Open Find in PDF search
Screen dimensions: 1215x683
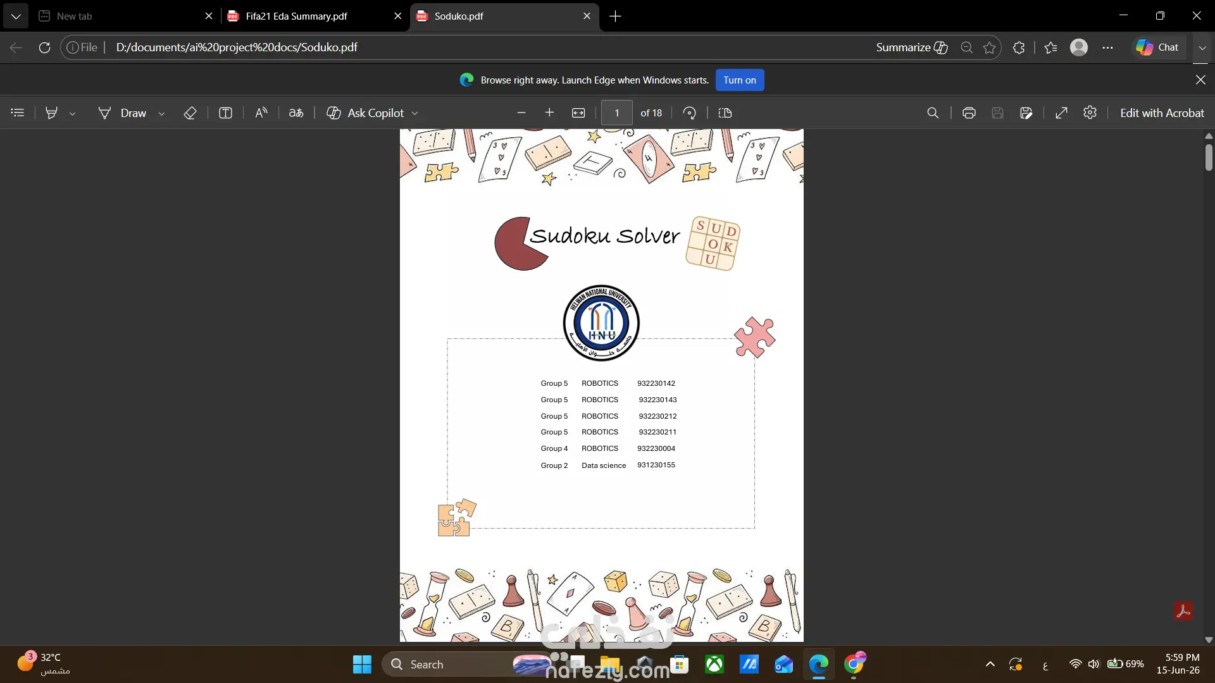(x=933, y=113)
